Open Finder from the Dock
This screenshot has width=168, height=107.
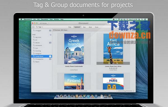(x=57, y=96)
